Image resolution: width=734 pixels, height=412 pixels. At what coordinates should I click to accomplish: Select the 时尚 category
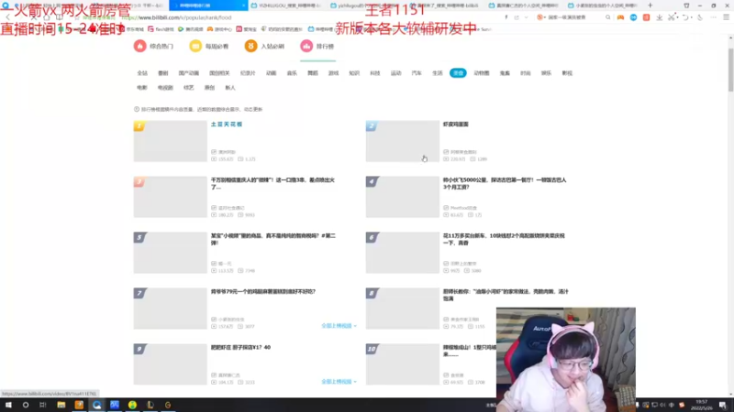point(525,73)
